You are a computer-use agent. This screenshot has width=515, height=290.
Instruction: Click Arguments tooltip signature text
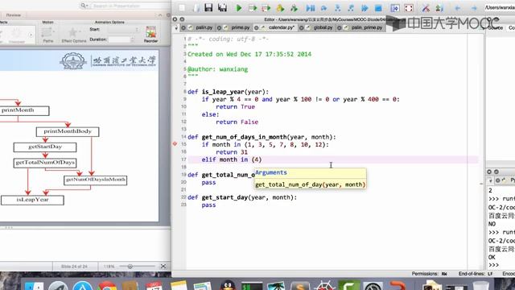(x=310, y=184)
